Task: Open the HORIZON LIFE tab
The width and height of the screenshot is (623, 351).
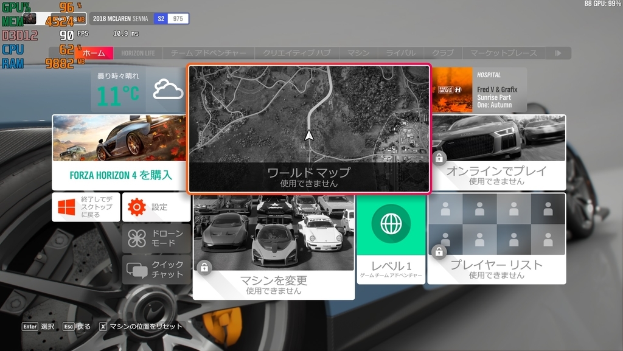Action: point(138,53)
